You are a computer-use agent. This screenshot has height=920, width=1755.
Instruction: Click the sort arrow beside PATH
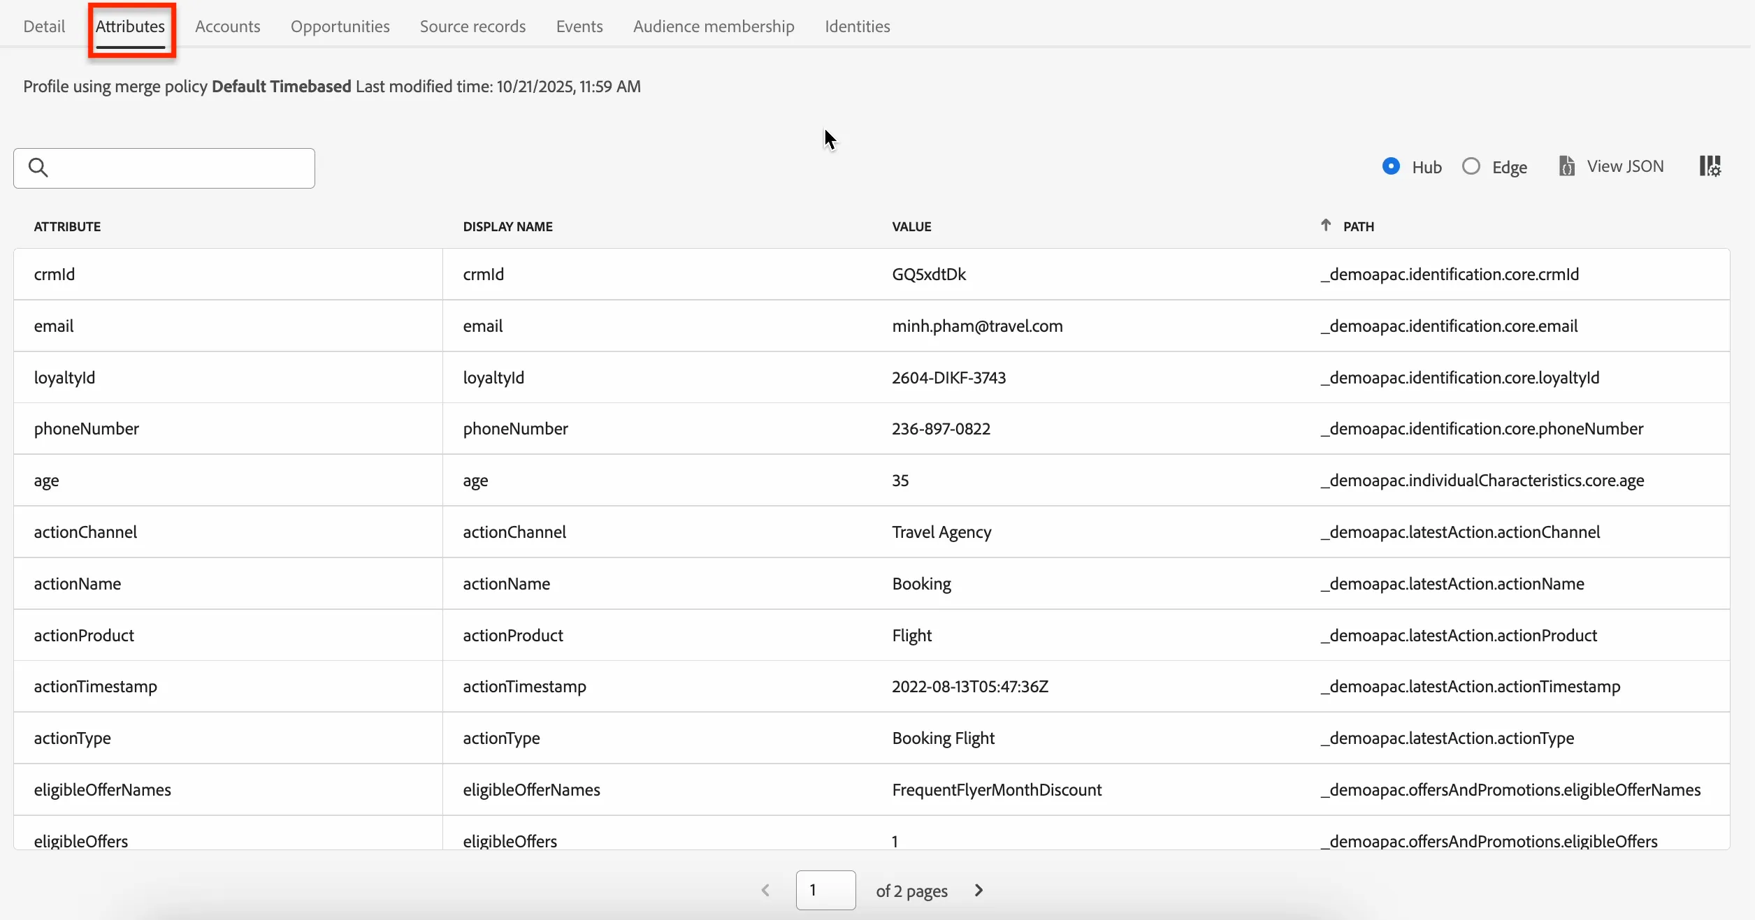click(1326, 225)
